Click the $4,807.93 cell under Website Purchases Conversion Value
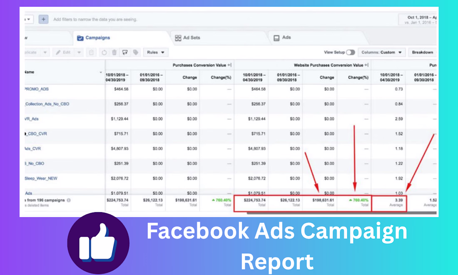Viewport: 458px width, 275px height. (257, 149)
